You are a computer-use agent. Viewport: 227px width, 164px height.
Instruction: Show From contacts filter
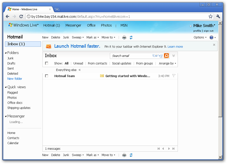98,63
